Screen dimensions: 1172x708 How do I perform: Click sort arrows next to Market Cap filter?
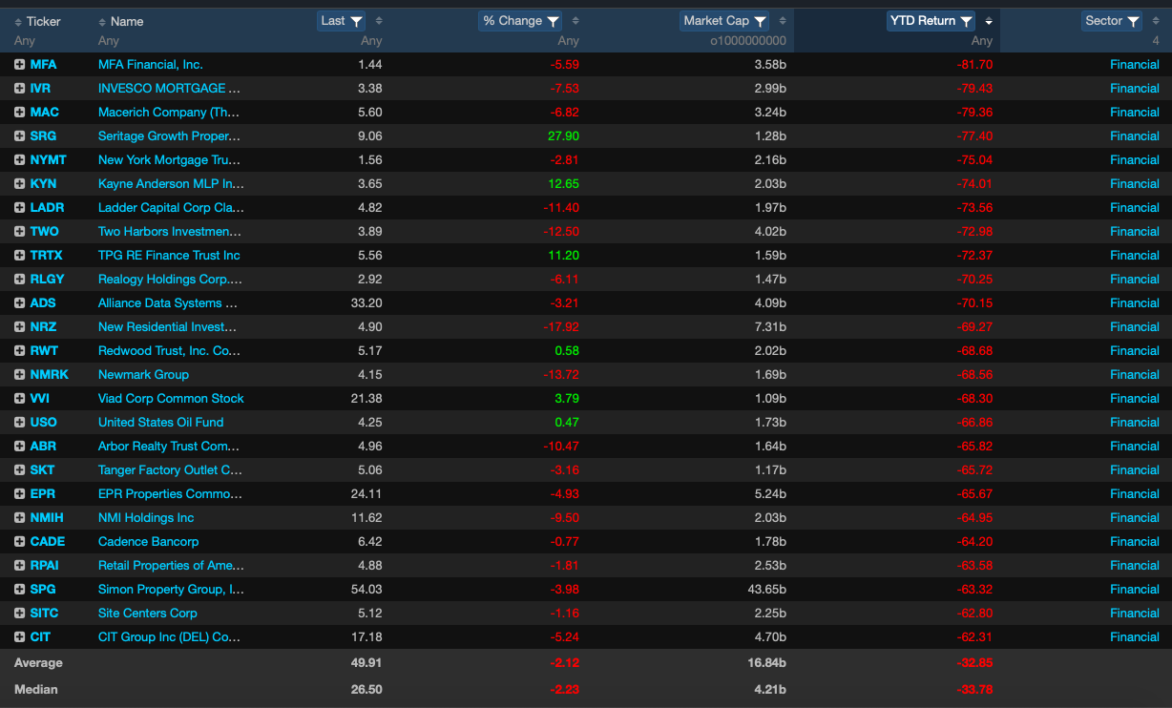coord(783,21)
